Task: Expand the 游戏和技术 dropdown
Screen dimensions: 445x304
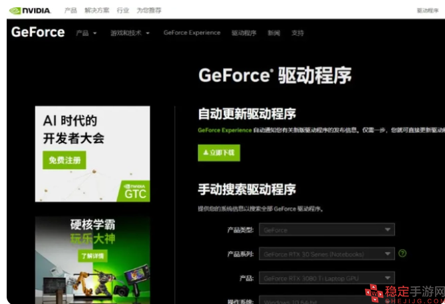Action: [130, 33]
